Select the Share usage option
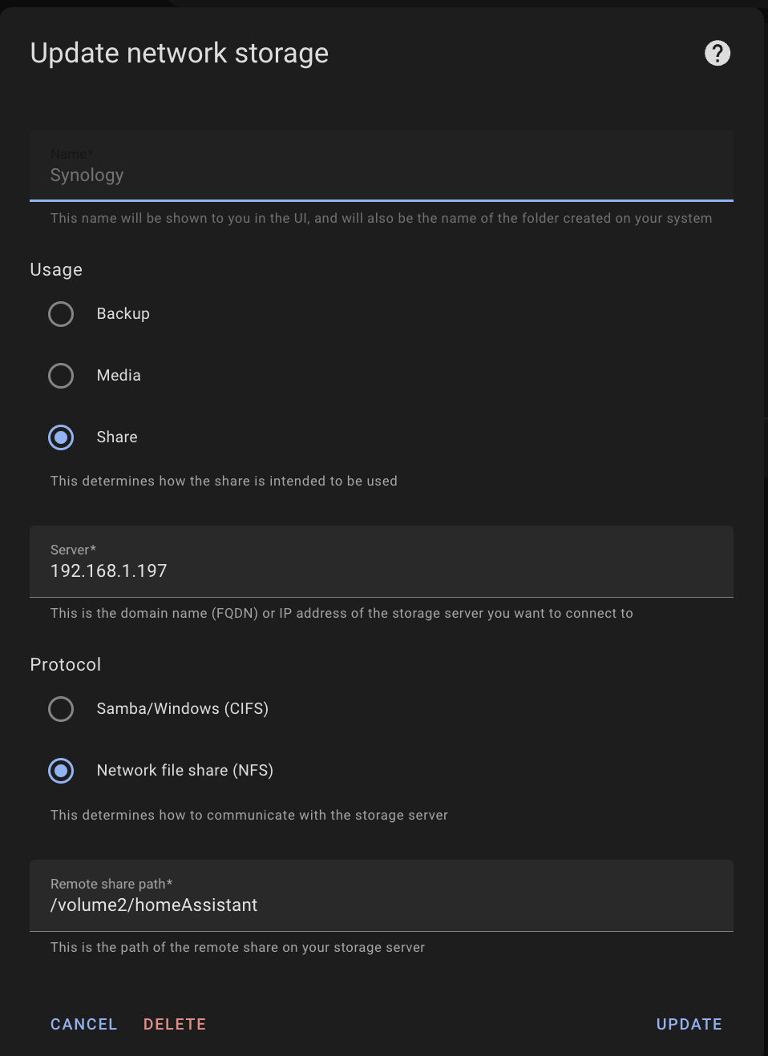 [61, 437]
